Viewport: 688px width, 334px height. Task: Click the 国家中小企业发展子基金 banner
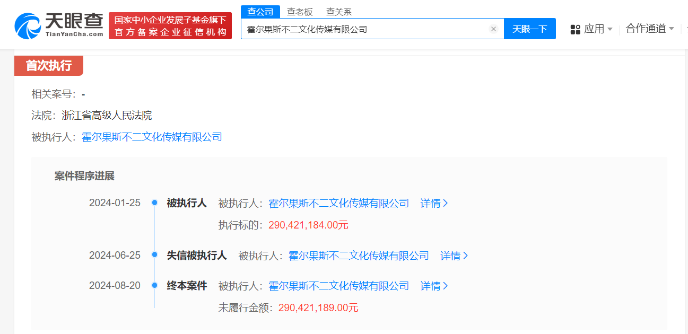170,24
